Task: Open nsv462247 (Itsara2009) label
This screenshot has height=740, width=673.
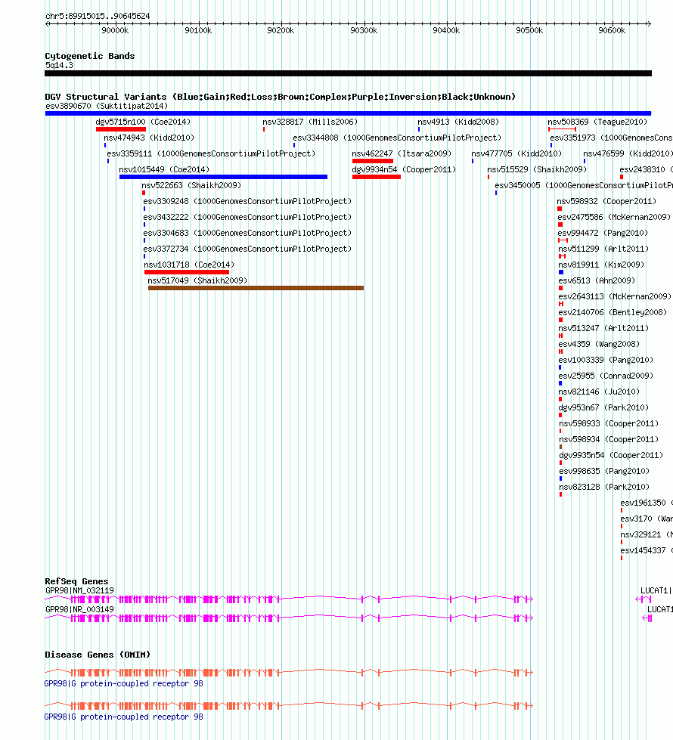Action: [x=402, y=154]
